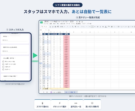Image resolution: width=135 pixels, height=111 pixels.
Task: Select the 過不足 header cell
Action: coord(67,34)
